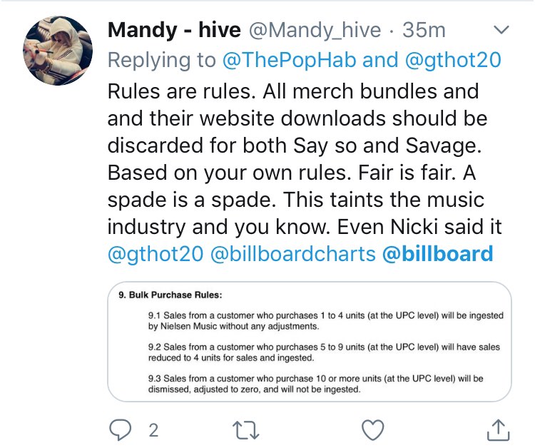Open Mandy's profile picture avatar
Viewport: 535px width, 448px height.
[x=58, y=51]
